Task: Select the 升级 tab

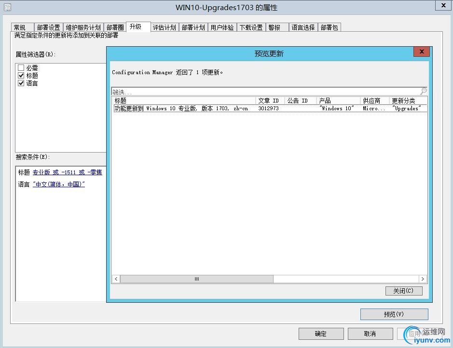Action: 138,27
